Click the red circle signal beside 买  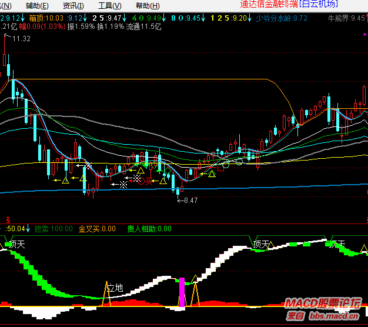141,181
